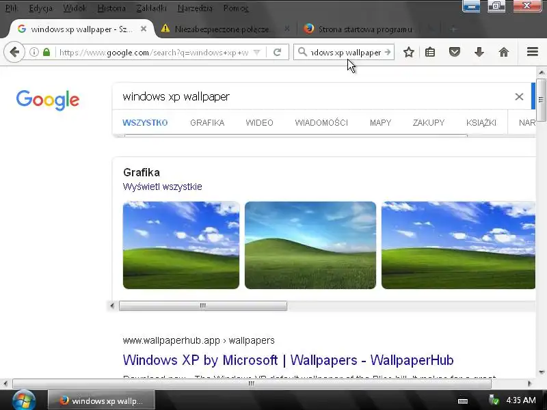Select the WIDEO search filter
Image resolution: width=547 pixels, height=410 pixels.
coord(259,123)
